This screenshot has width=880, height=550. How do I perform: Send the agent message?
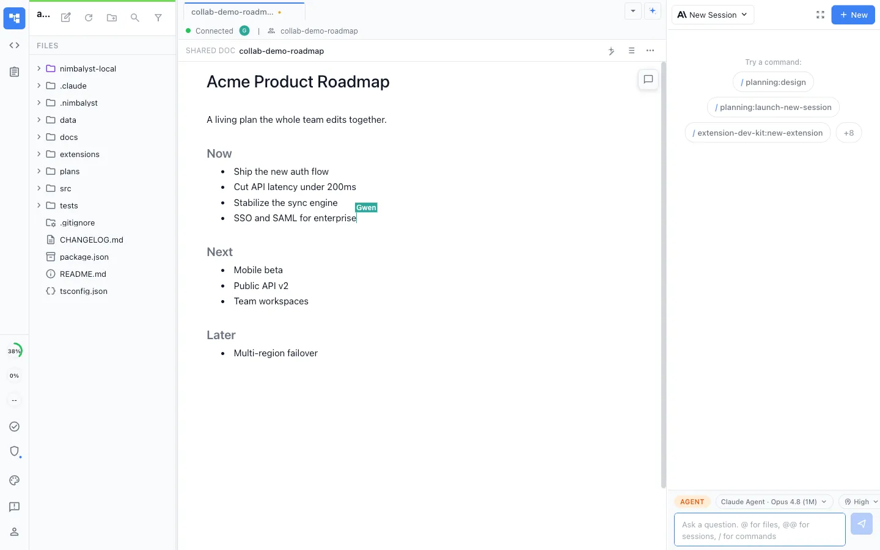pos(862,524)
